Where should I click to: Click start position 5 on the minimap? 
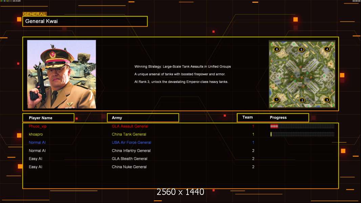pos(301,49)
